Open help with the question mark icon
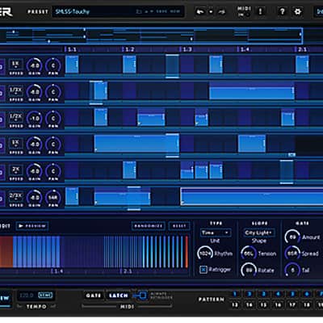This screenshot has width=323, height=323. (x=282, y=11)
